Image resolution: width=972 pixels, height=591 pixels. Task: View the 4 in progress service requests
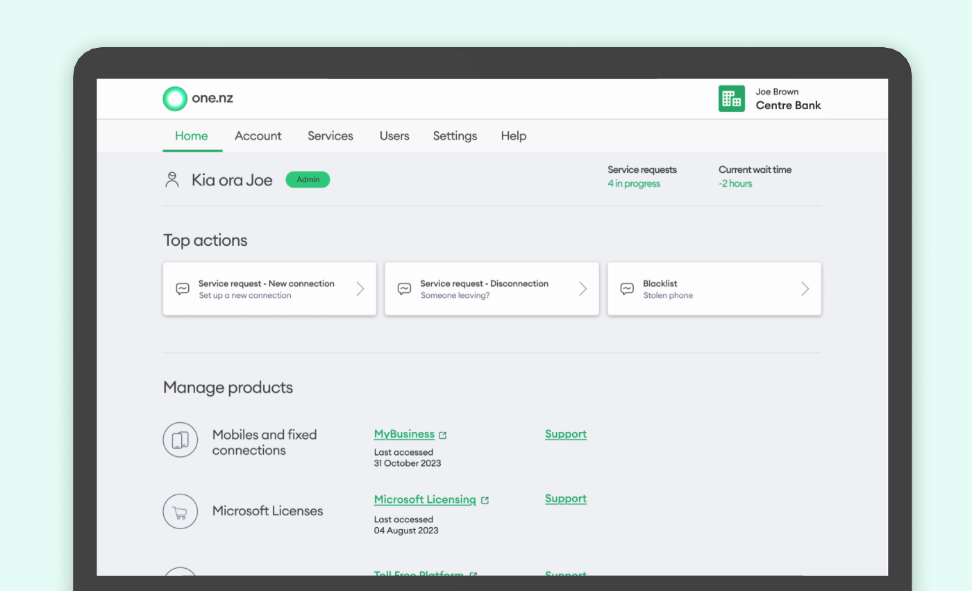click(634, 184)
